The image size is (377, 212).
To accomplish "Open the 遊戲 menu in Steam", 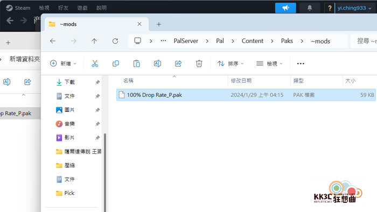I will tap(82, 8).
